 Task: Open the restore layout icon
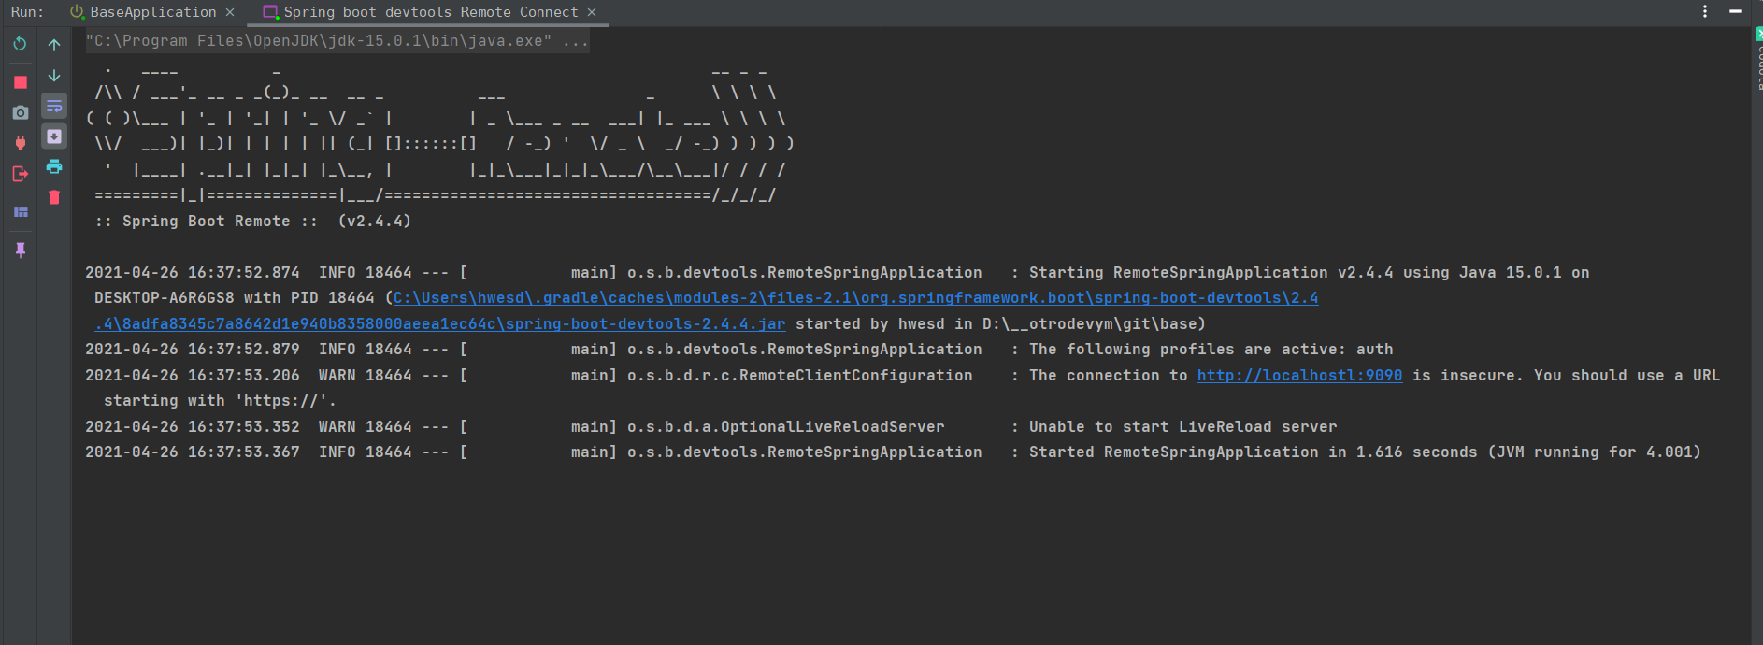(x=20, y=212)
